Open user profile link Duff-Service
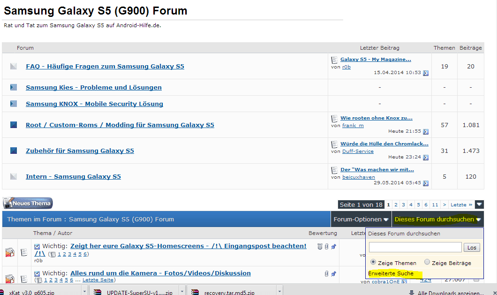The width and height of the screenshot is (497, 295). click(x=358, y=151)
